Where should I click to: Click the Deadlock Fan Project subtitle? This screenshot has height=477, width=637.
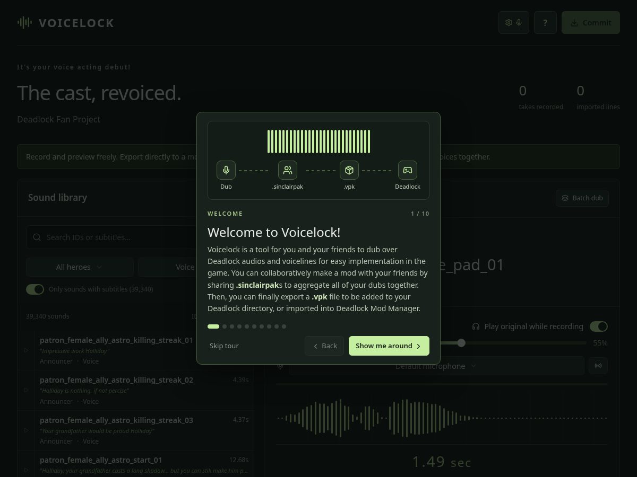point(58,119)
